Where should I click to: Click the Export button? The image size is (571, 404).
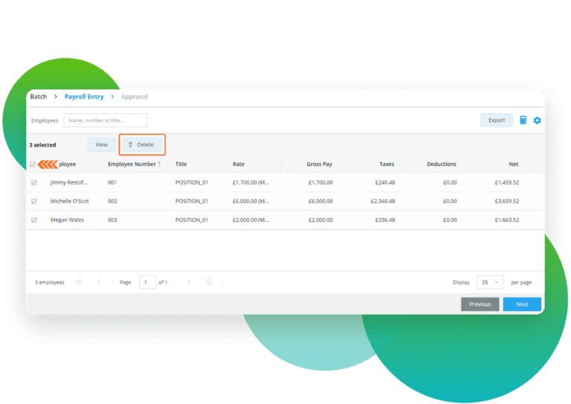pos(496,121)
